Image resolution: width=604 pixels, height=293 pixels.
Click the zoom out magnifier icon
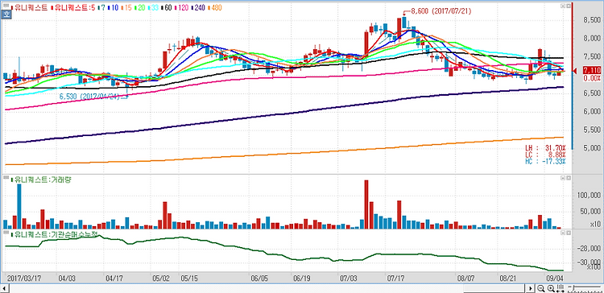click(541, 288)
